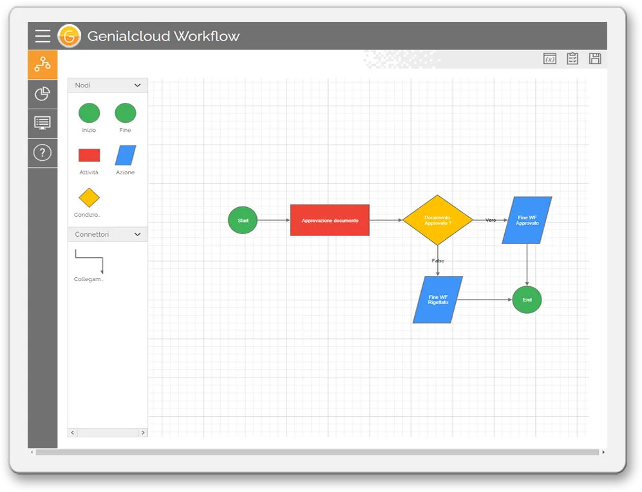This screenshot has width=642, height=492.
Task: Select the Collegamento connector shape
Action: (x=89, y=261)
